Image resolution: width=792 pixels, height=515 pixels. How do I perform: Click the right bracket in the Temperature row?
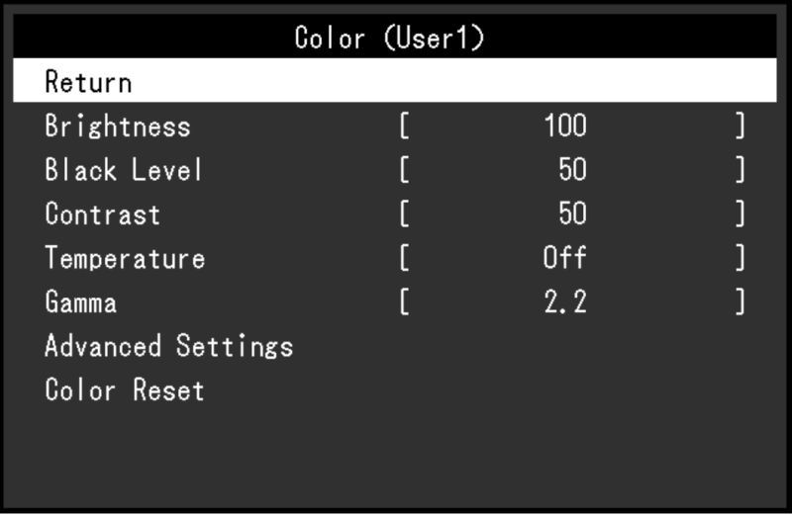pyautogui.click(x=740, y=258)
